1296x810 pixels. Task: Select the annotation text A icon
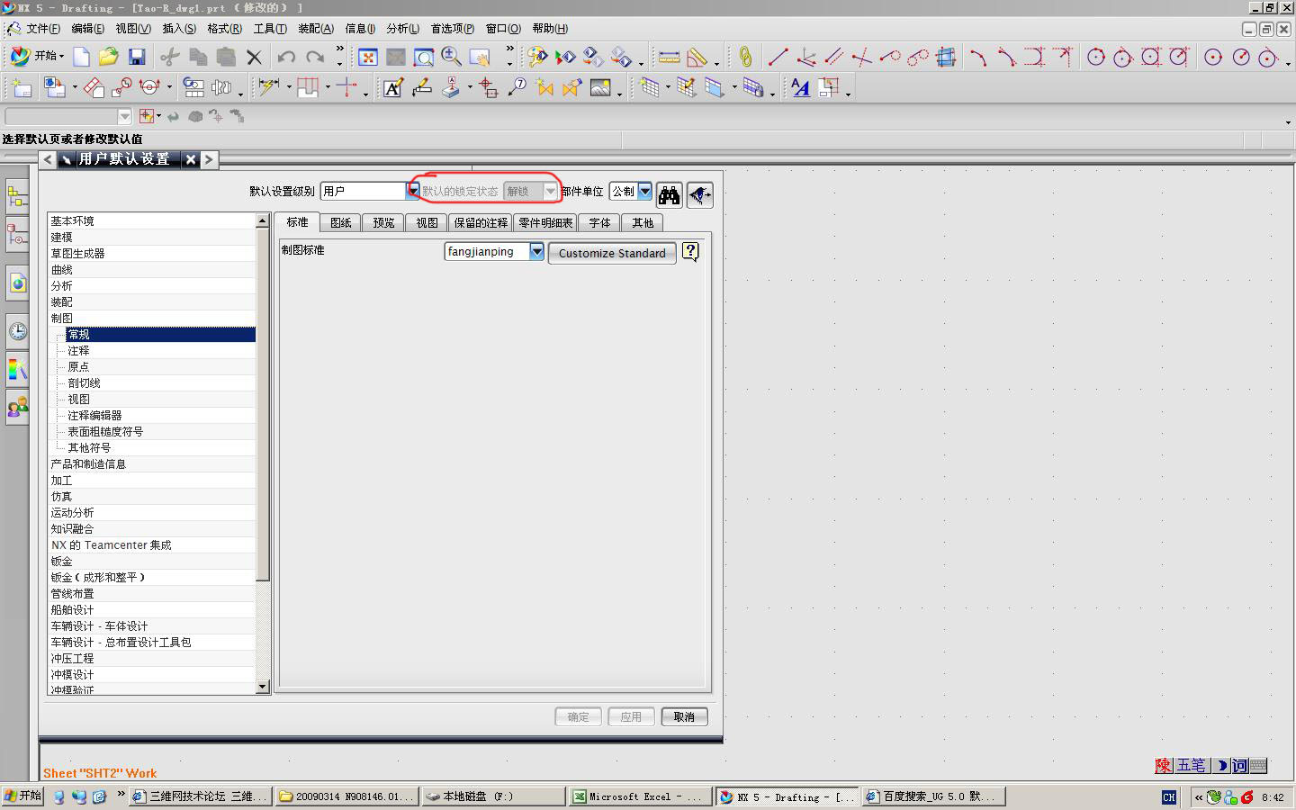tap(393, 87)
